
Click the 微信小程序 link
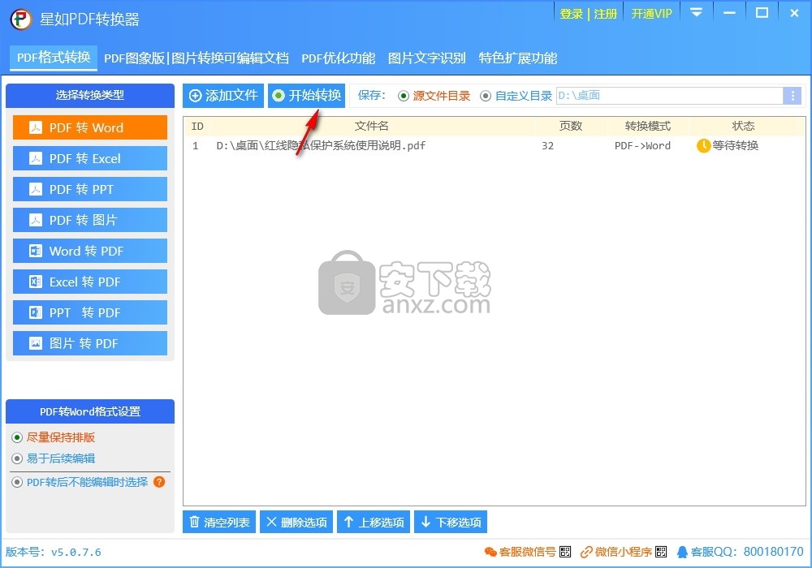pyautogui.click(x=616, y=552)
